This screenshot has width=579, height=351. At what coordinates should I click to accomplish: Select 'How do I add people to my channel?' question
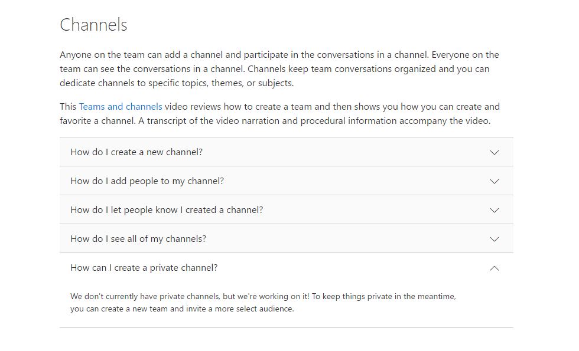point(147,181)
